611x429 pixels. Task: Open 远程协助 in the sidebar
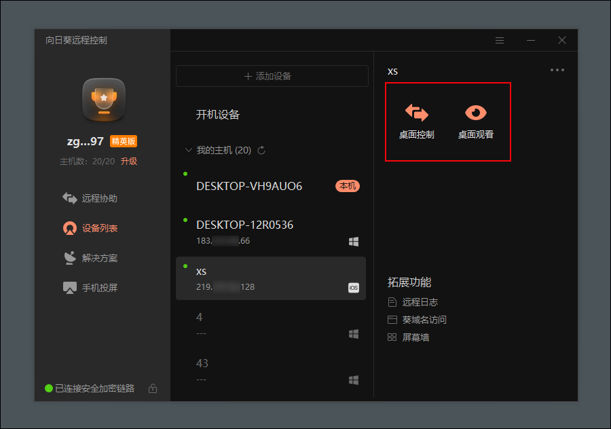(x=91, y=197)
